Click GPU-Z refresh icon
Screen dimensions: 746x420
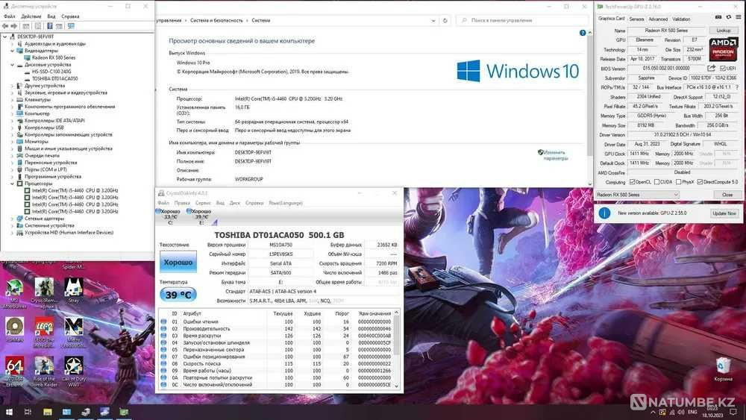tap(728, 17)
